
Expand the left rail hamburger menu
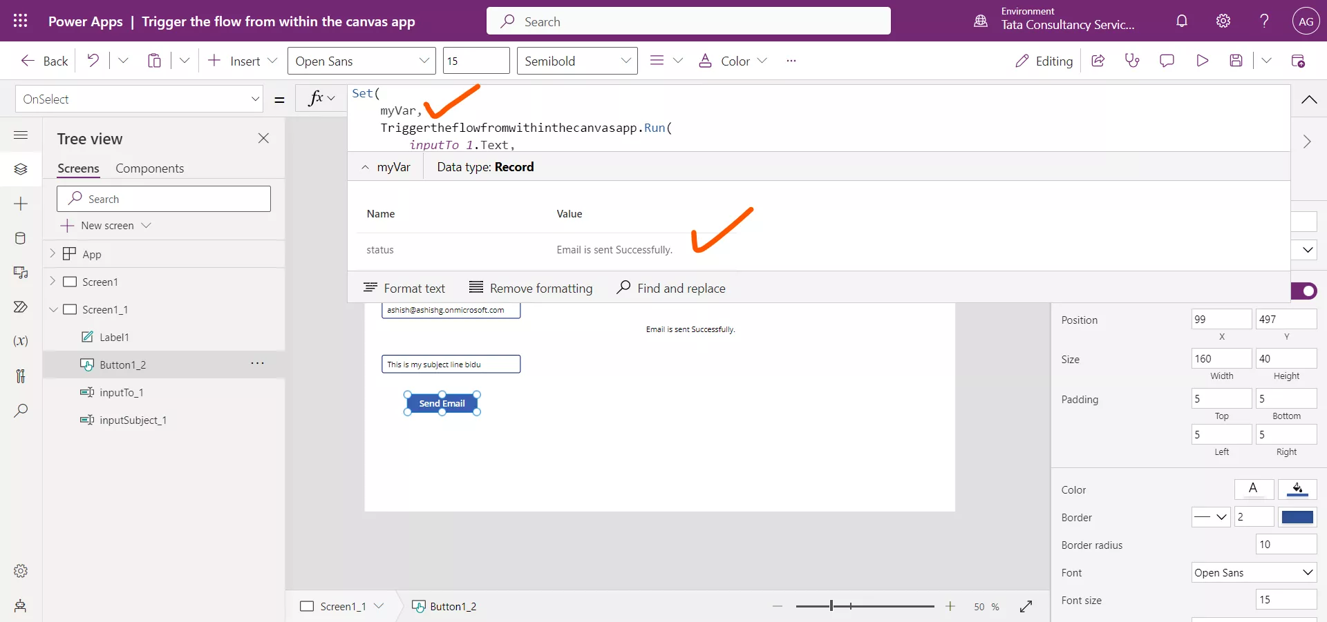point(21,135)
